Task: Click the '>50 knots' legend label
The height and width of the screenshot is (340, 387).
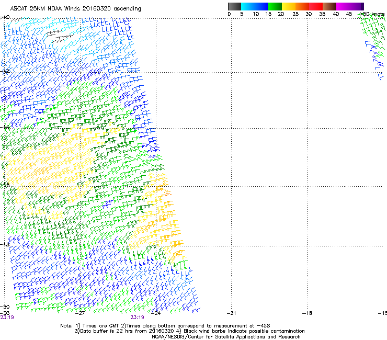Action: point(372,14)
